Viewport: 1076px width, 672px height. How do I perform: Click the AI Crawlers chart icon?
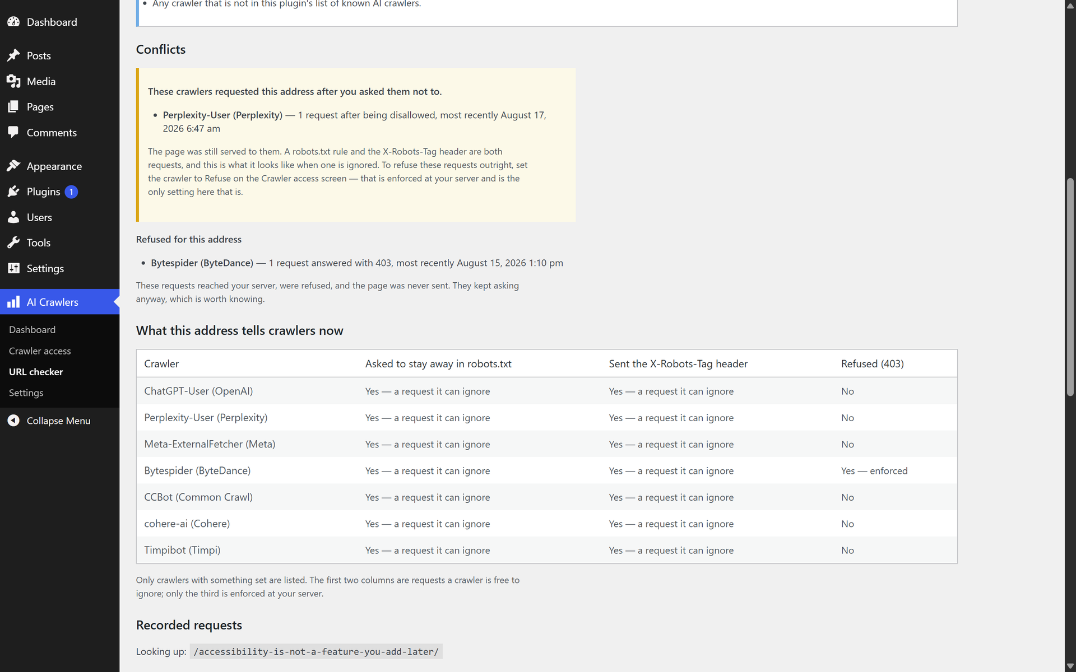point(13,302)
